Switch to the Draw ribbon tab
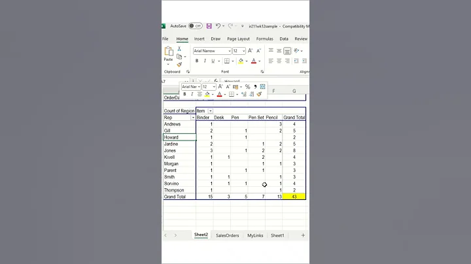This screenshot has width=471, height=264. (216, 39)
